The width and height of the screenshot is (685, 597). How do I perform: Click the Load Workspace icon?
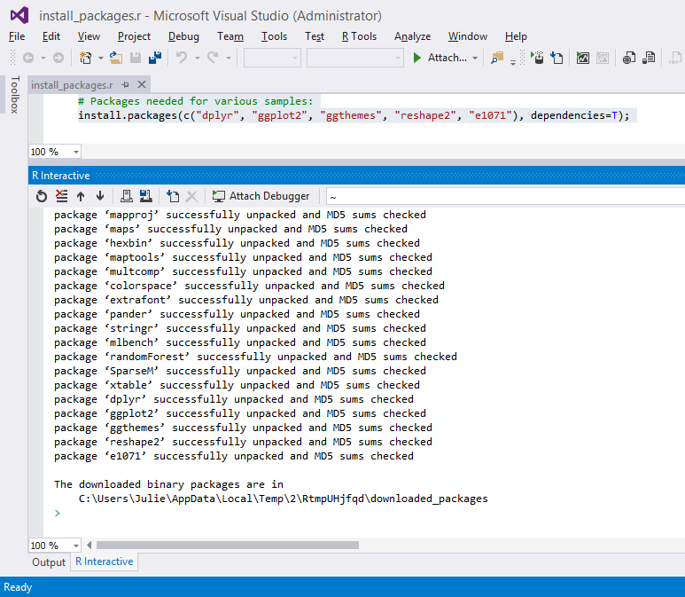coord(127,196)
